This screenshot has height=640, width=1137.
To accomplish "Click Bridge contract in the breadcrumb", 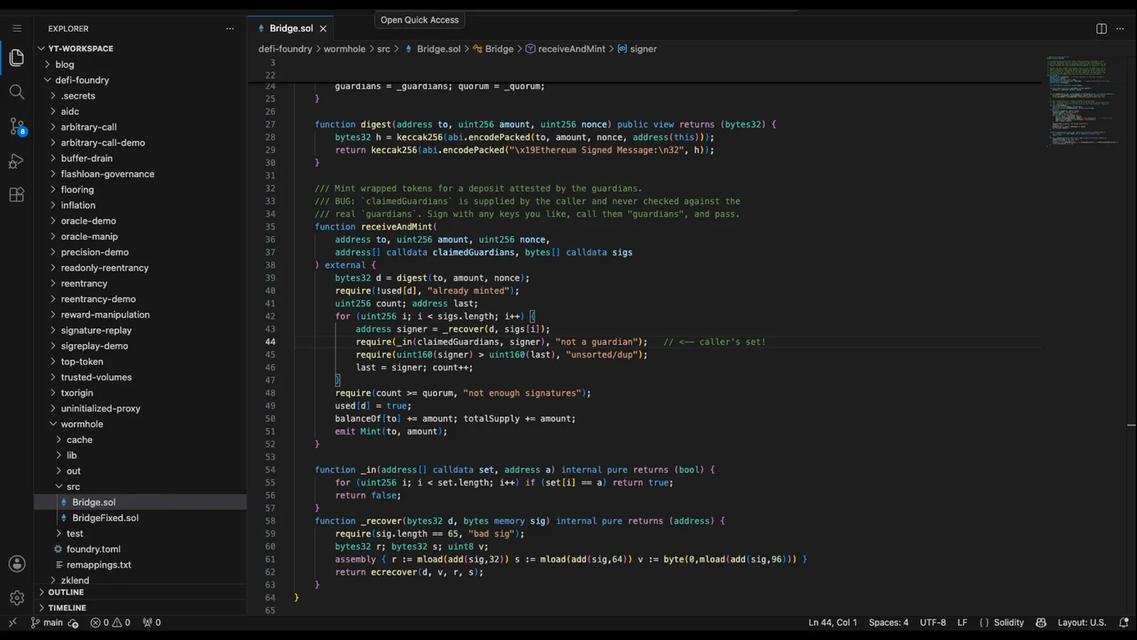I will (x=499, y=49).
